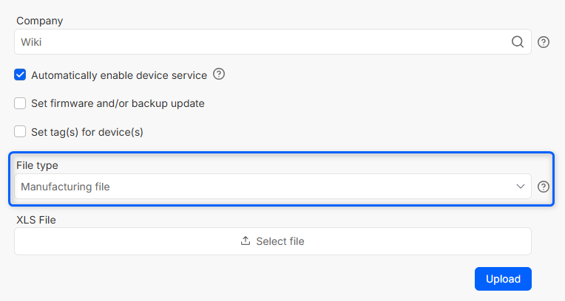Click the File type label
Viewport: 565px width, 301px height.
pyautogui.click(x=37, y=165)
